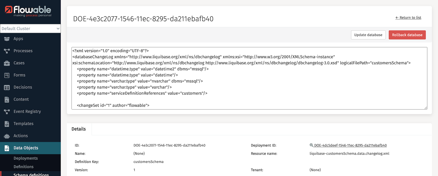Screen dimensions: 438x176
Task: Select the Details tab
Action: pos(79,129)
